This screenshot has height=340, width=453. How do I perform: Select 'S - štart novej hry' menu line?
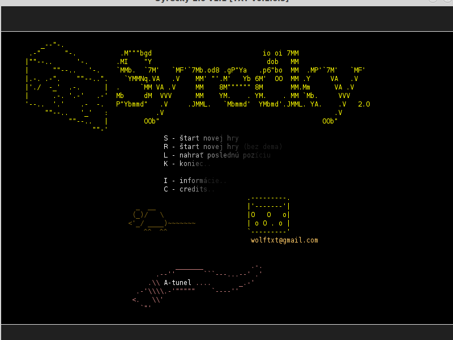(x=201, y=138)
